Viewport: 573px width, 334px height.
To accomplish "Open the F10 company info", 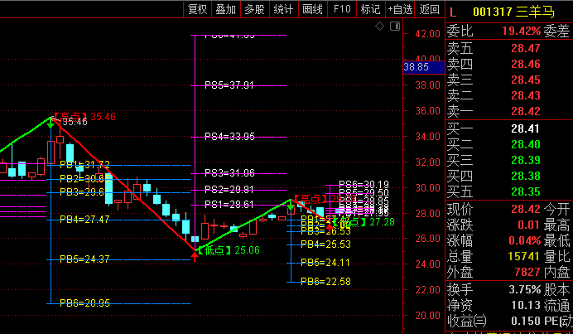I will pyautogui.click(x=342, y=9).
